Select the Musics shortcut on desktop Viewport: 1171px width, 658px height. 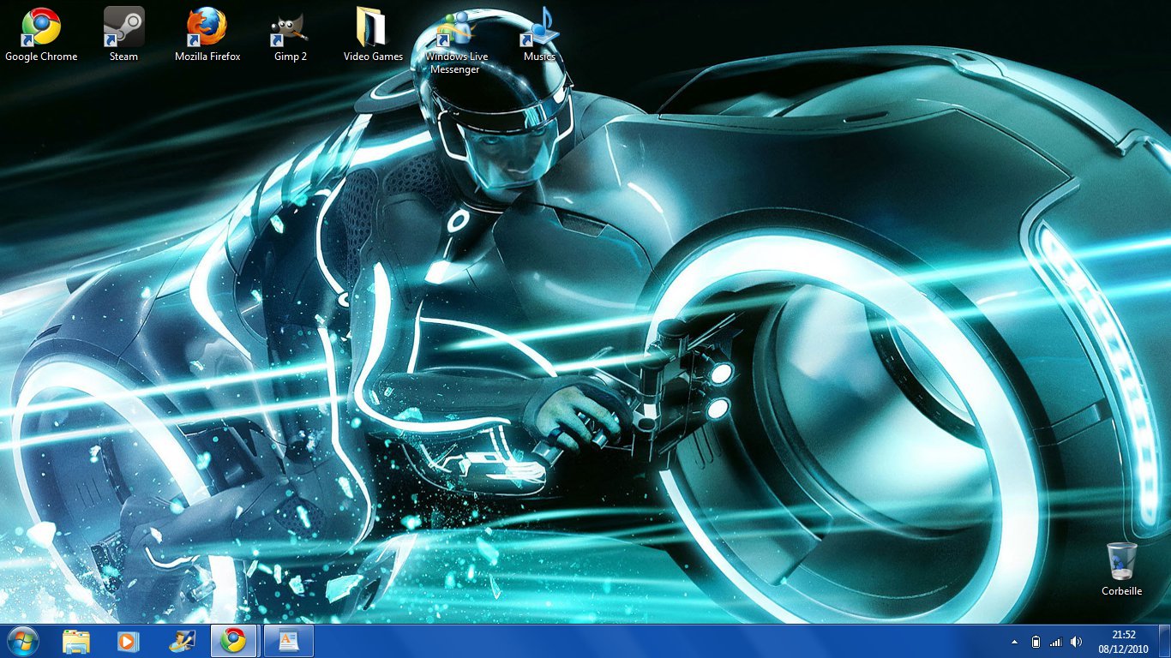[x=539, y=35]
